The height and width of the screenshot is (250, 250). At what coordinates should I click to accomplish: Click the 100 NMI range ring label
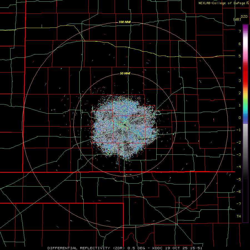click(125, 22)
